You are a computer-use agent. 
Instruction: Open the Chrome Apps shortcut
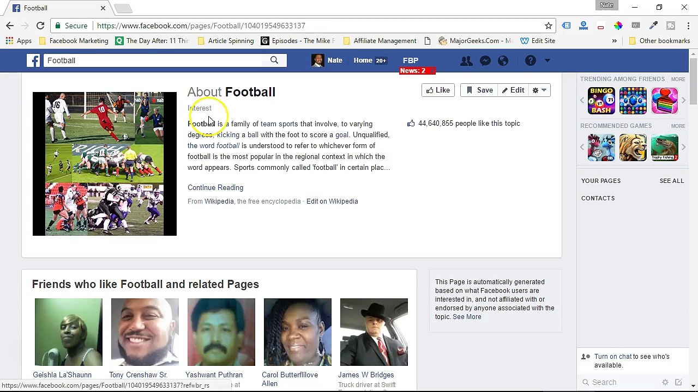(x=19, y=41)
